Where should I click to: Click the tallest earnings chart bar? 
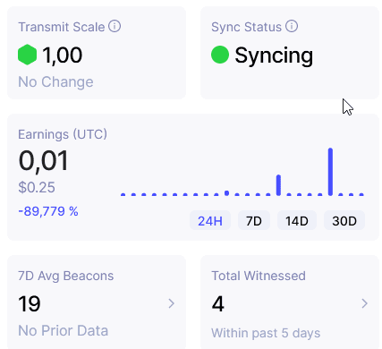coord(330,172)
